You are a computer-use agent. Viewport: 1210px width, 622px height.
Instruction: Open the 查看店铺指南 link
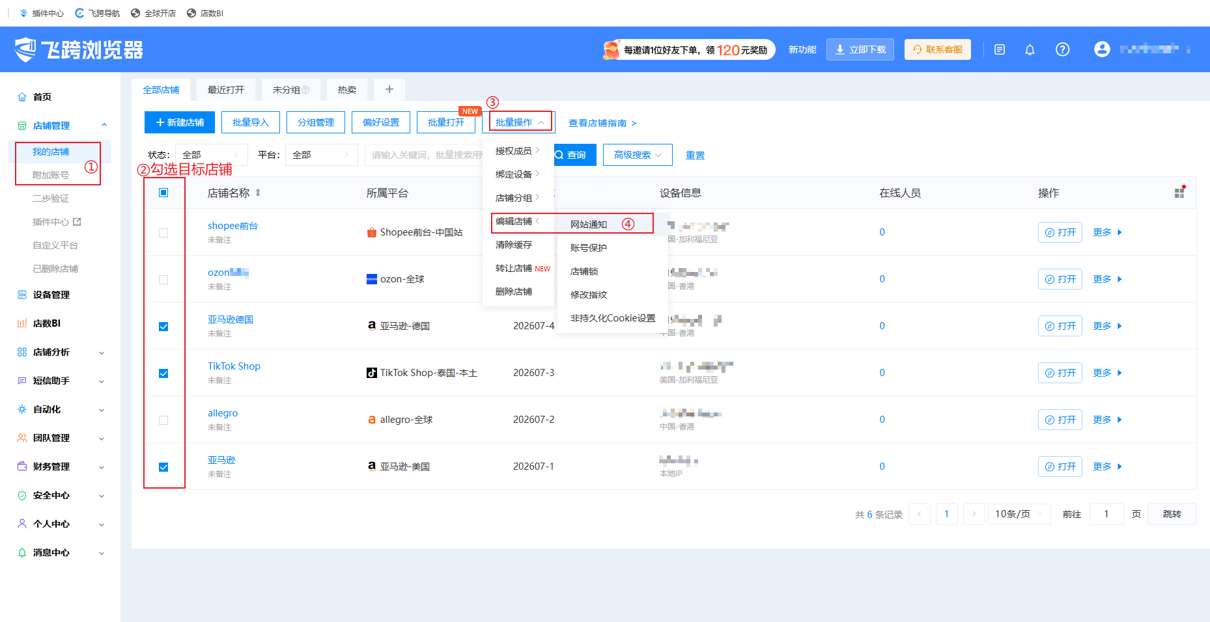(x=602, y=123)
